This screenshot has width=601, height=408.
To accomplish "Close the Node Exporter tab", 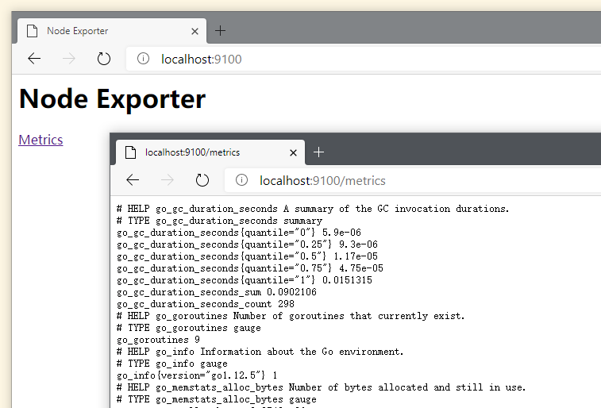I will tap(195, 32).
